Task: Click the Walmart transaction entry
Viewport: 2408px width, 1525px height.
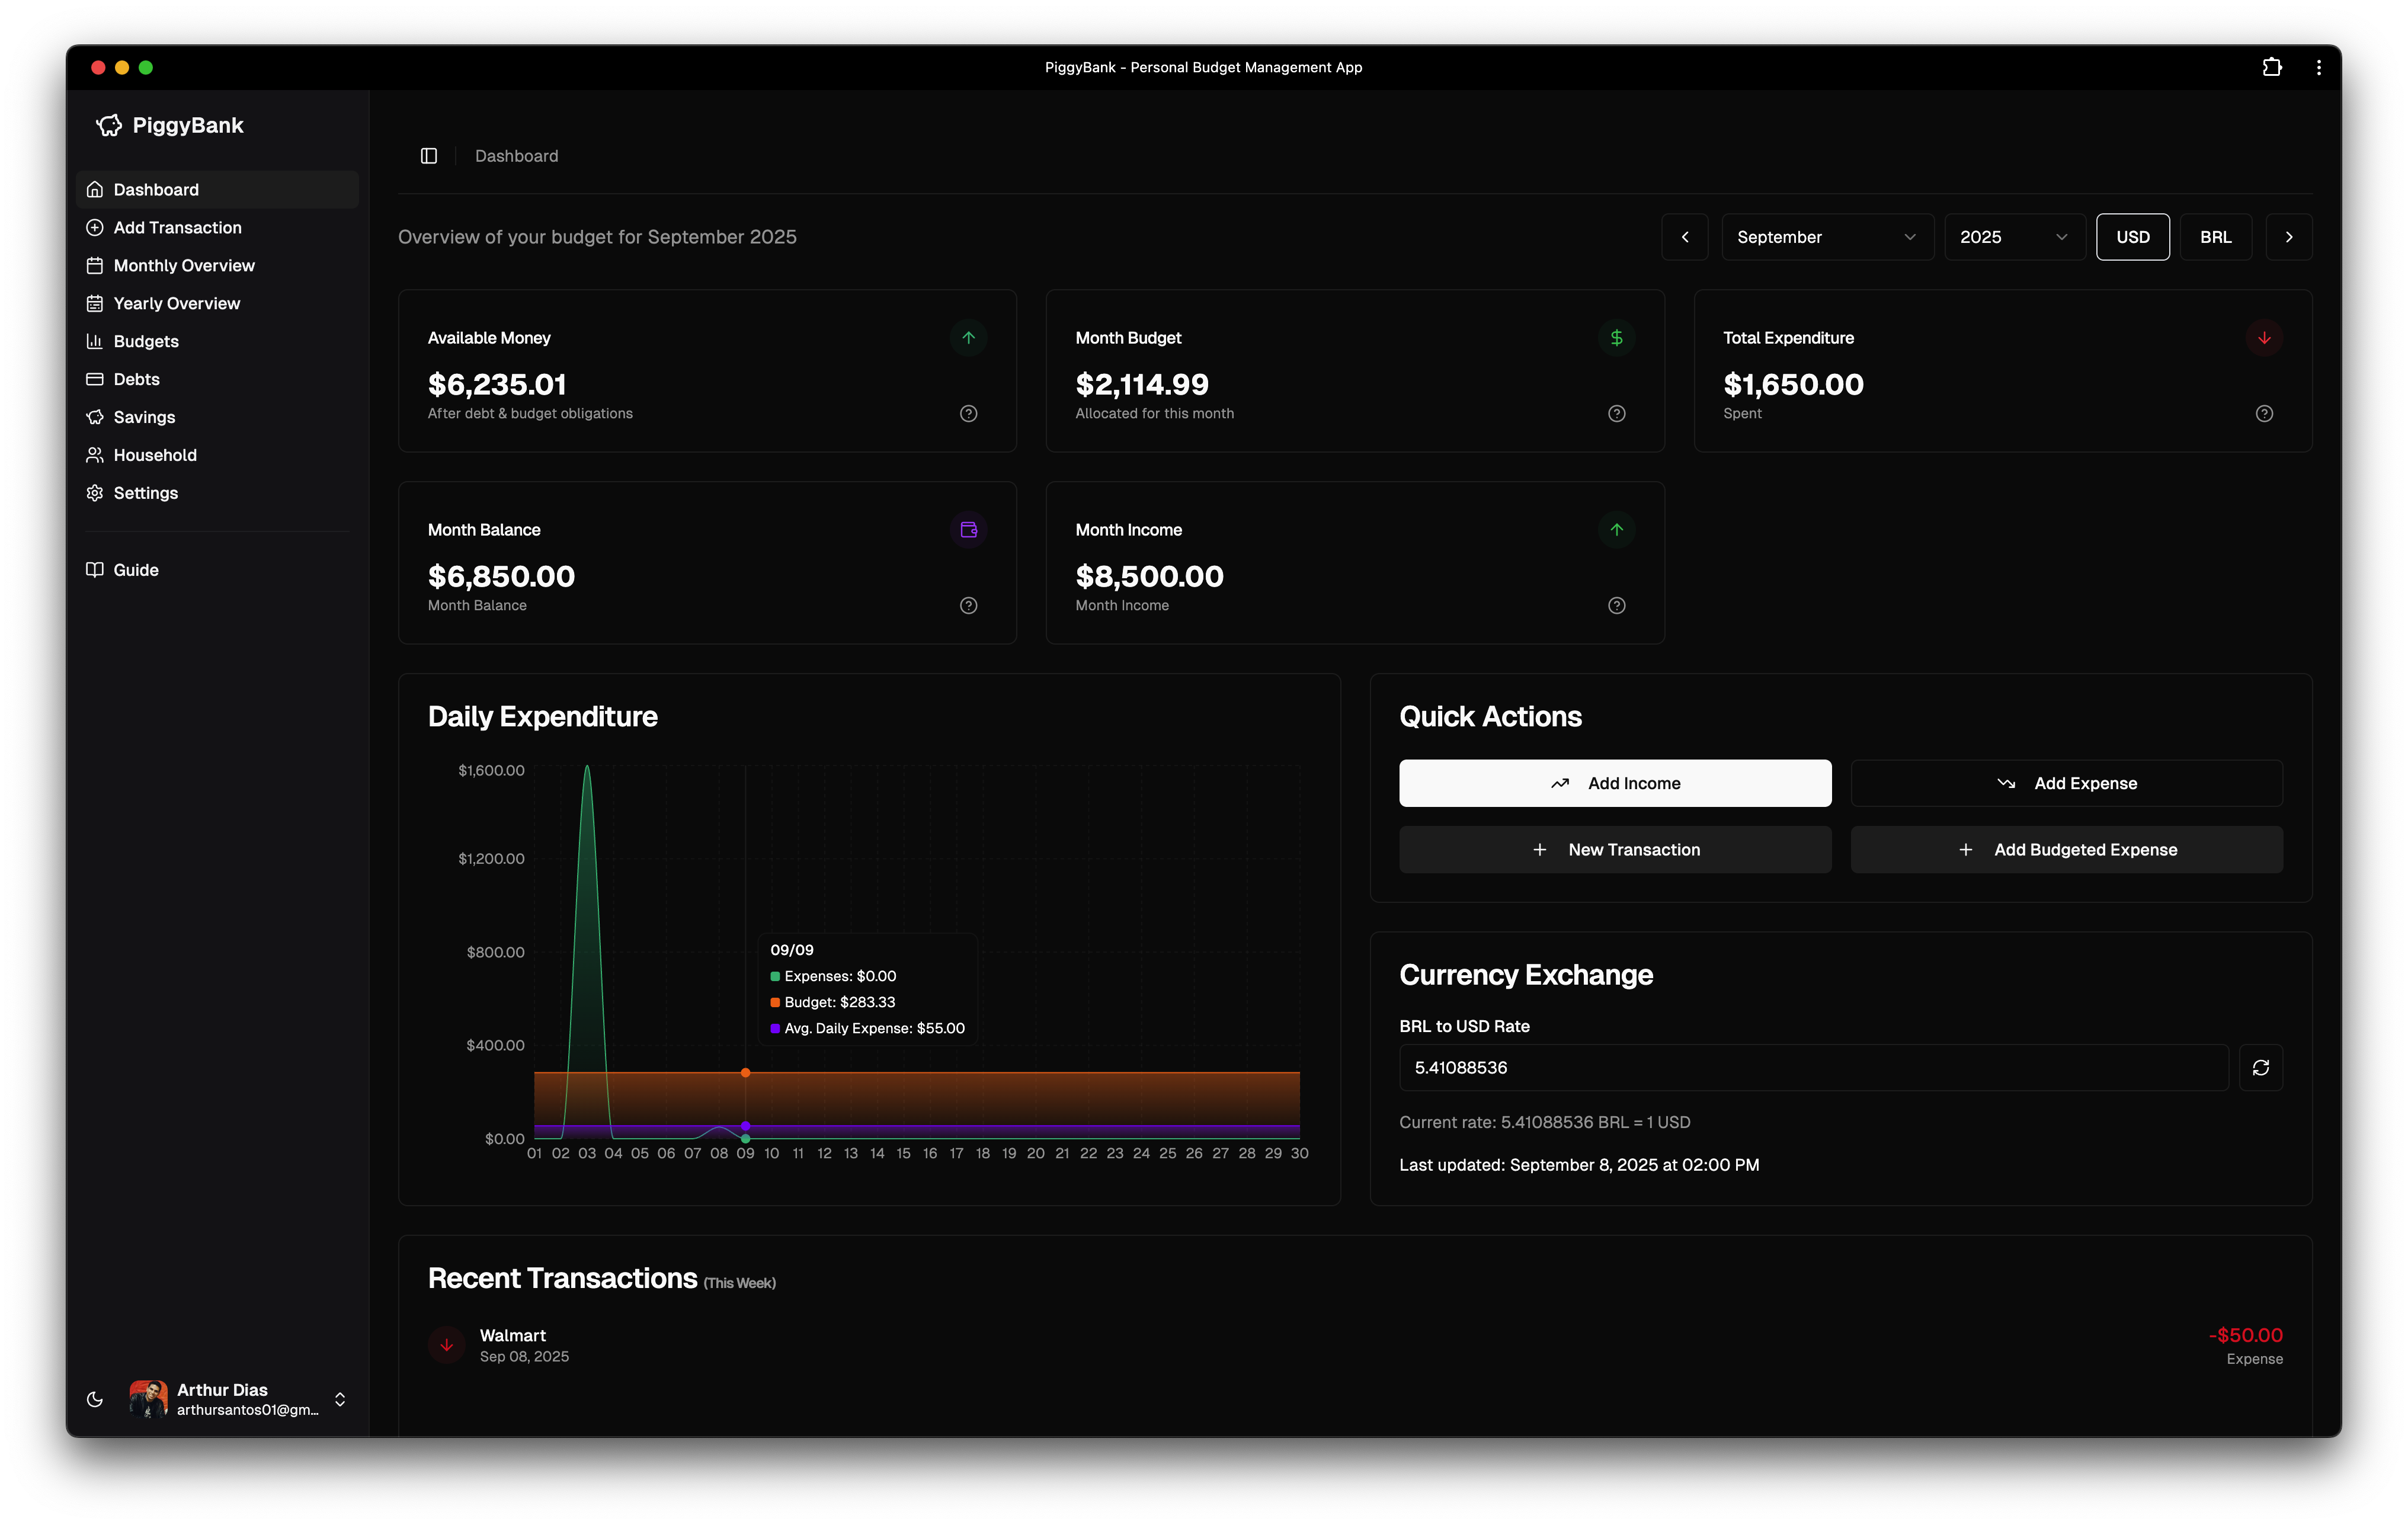Action: coord(1355,1346)
